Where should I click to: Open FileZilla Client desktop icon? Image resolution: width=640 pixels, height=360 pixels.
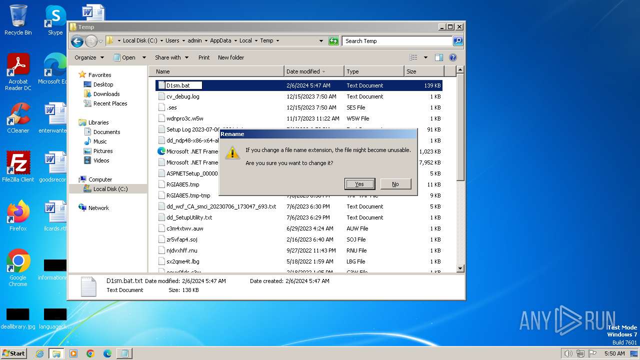pos(18,166)
